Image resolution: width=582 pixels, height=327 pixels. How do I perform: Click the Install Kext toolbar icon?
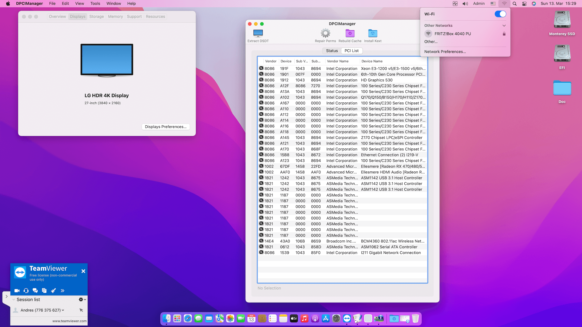[373, 33]
